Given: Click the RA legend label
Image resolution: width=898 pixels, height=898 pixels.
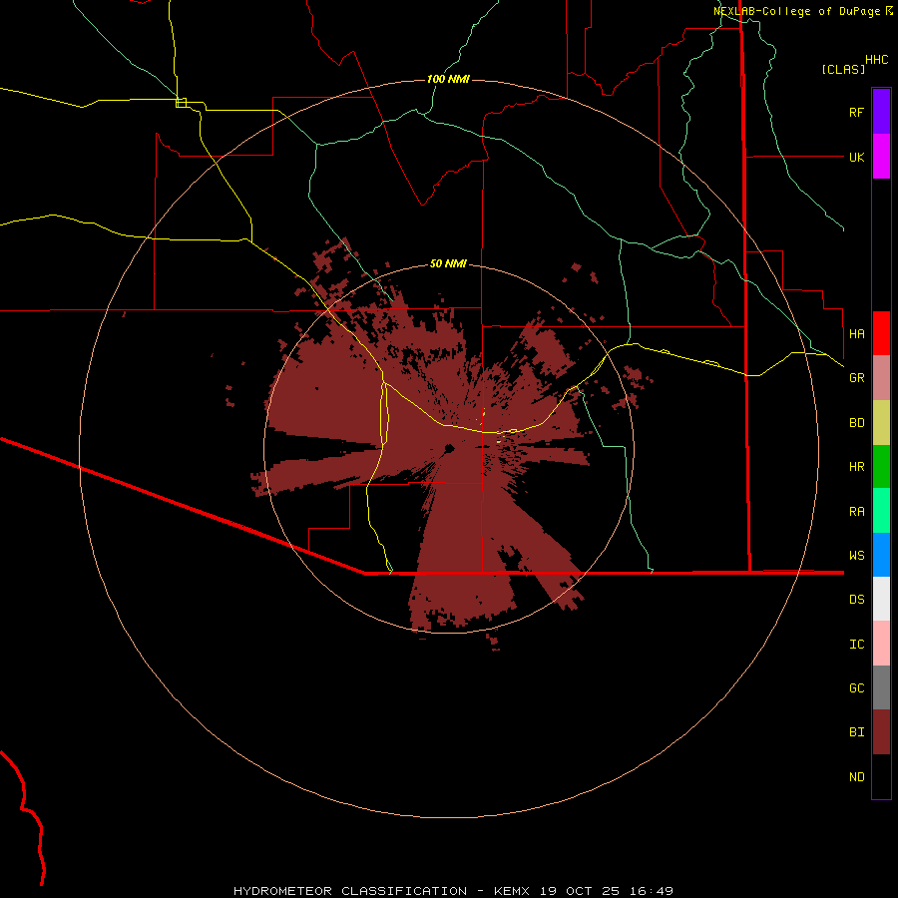Looking at the screenshot, I should point(856,512).
